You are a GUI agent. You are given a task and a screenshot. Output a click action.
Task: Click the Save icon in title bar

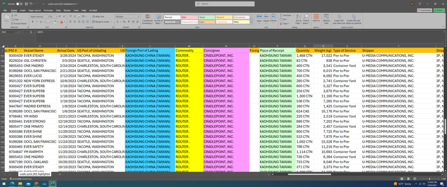26,4
